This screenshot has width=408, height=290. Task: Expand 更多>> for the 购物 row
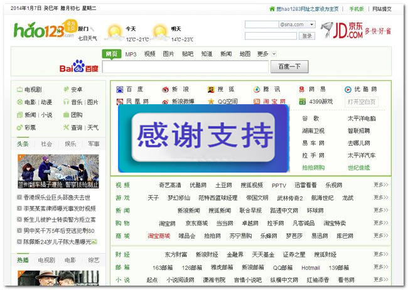[x=381, y=223]
